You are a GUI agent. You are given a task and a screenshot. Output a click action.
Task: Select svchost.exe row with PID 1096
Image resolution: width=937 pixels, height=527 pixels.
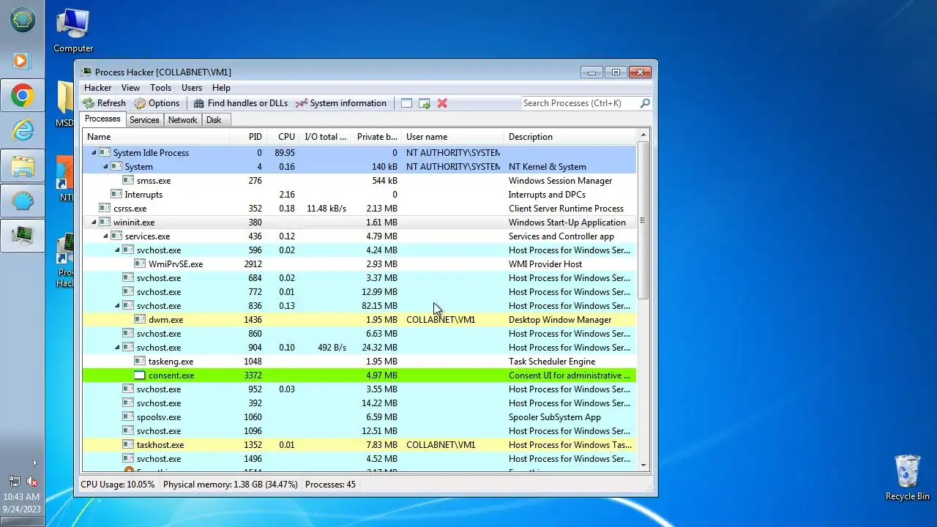point(359,431)
